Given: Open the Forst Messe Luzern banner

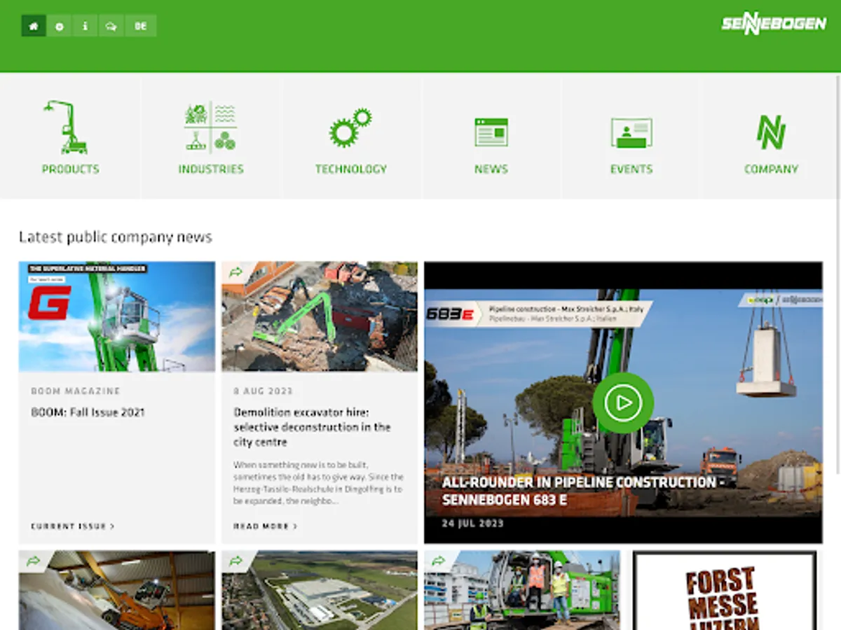Looking at the screenshot, I should coord(725,590).
